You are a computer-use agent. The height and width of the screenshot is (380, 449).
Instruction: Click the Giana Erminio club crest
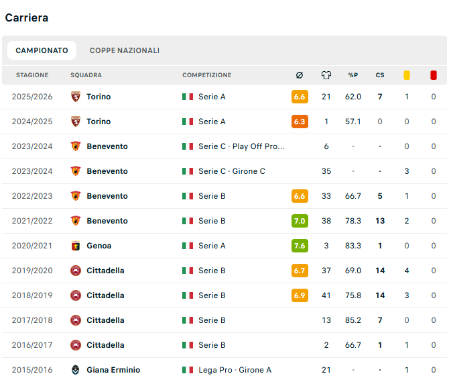pyautogui.click(x=76, y=370)
